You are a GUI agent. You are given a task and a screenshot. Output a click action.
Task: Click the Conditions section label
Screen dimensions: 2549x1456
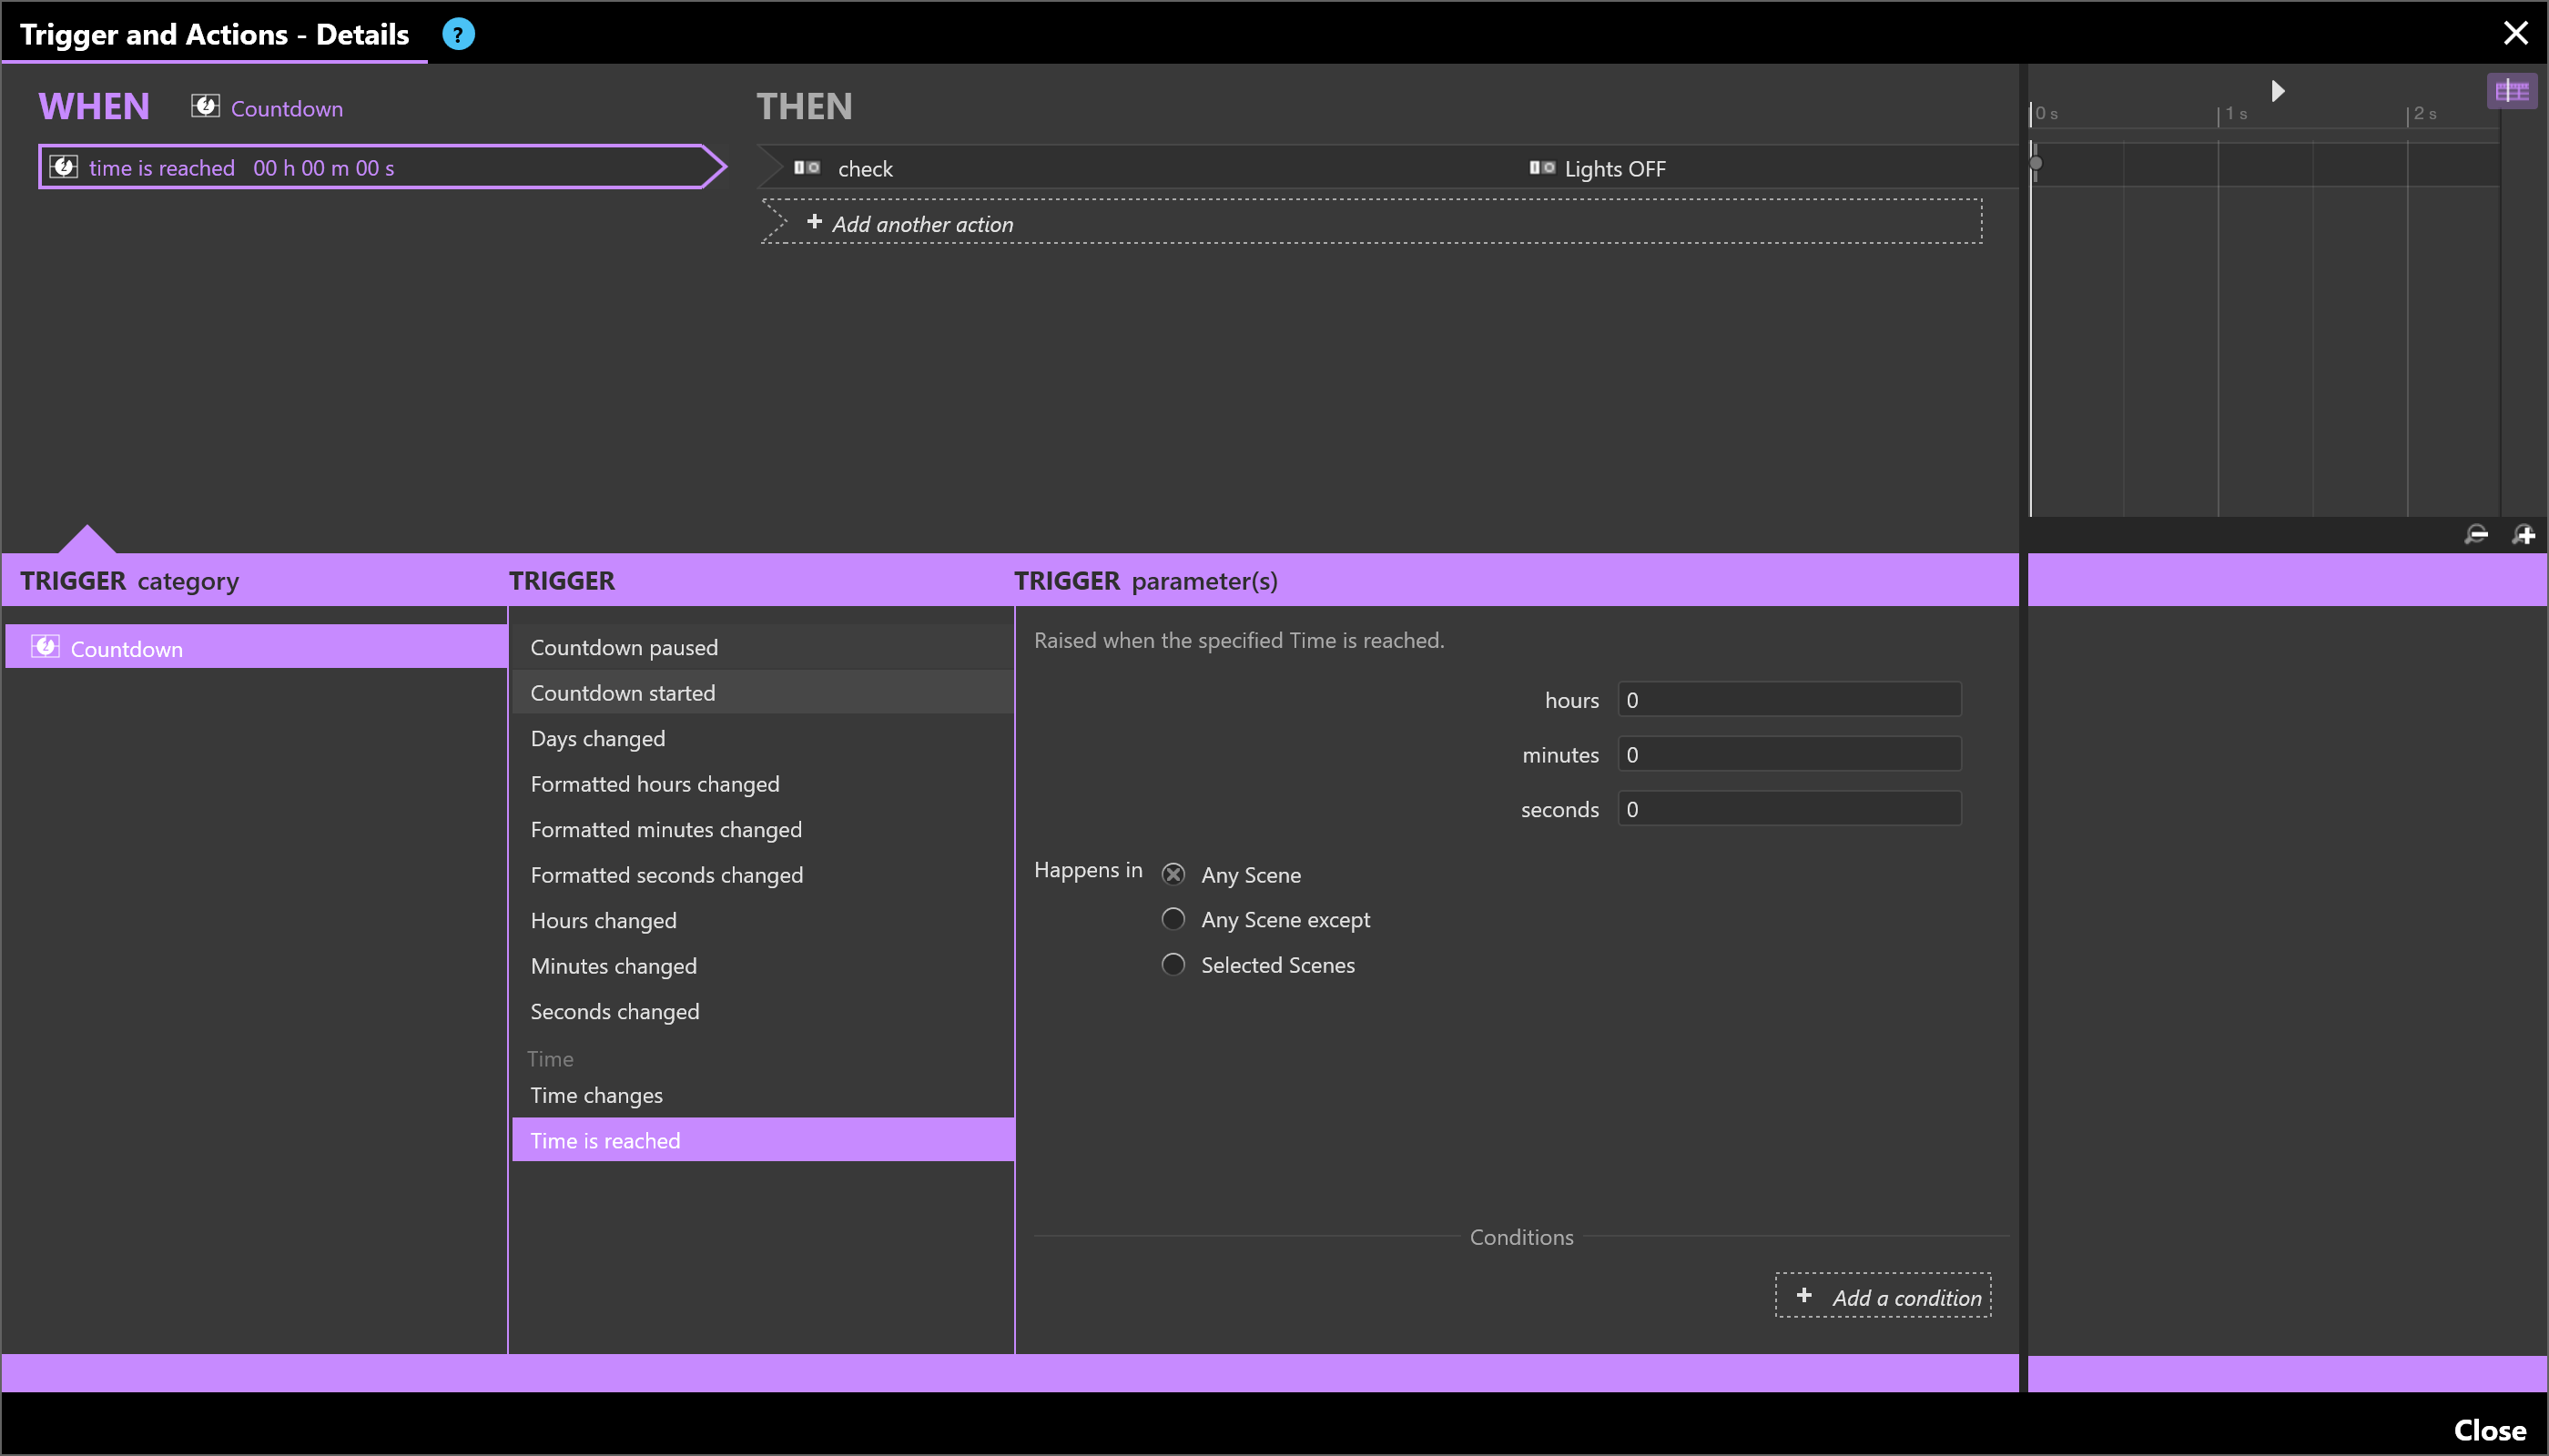click(1521, 1237)
